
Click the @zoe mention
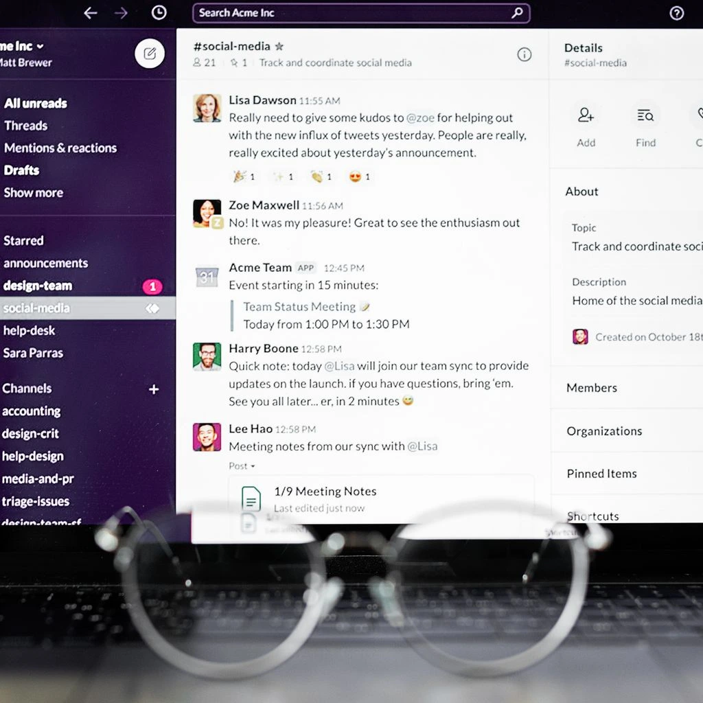coord(420,118)
